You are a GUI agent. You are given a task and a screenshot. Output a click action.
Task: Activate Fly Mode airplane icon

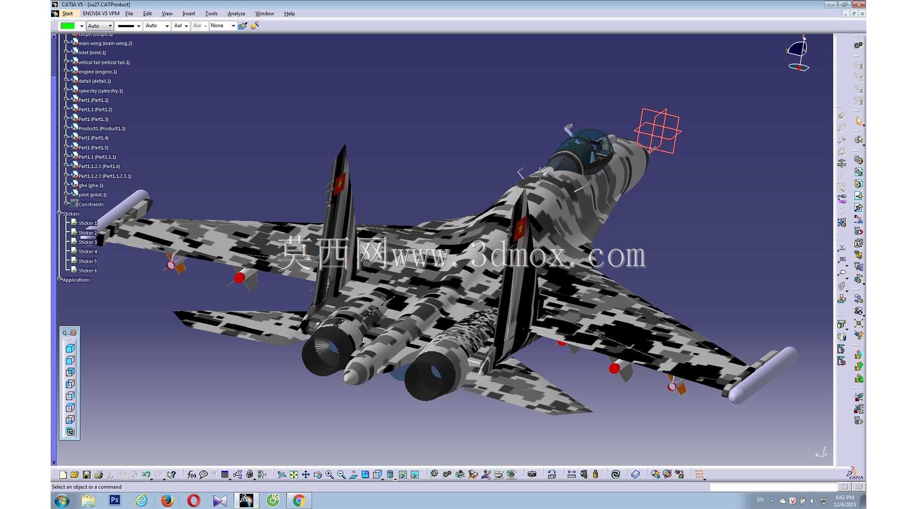282,474
